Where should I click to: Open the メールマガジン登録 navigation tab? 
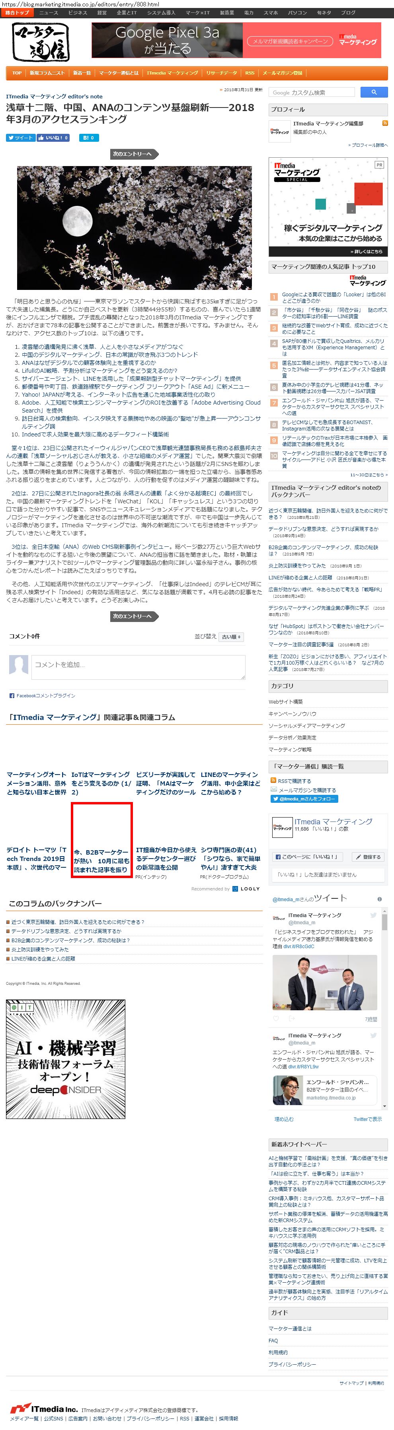point(283,73)
